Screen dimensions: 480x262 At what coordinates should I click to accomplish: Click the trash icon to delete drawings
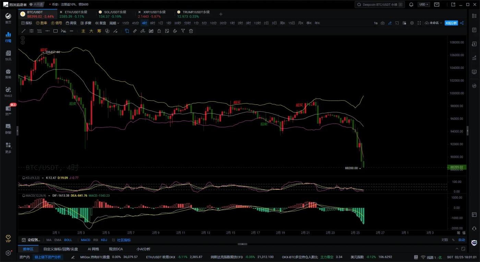click(191, 31)
